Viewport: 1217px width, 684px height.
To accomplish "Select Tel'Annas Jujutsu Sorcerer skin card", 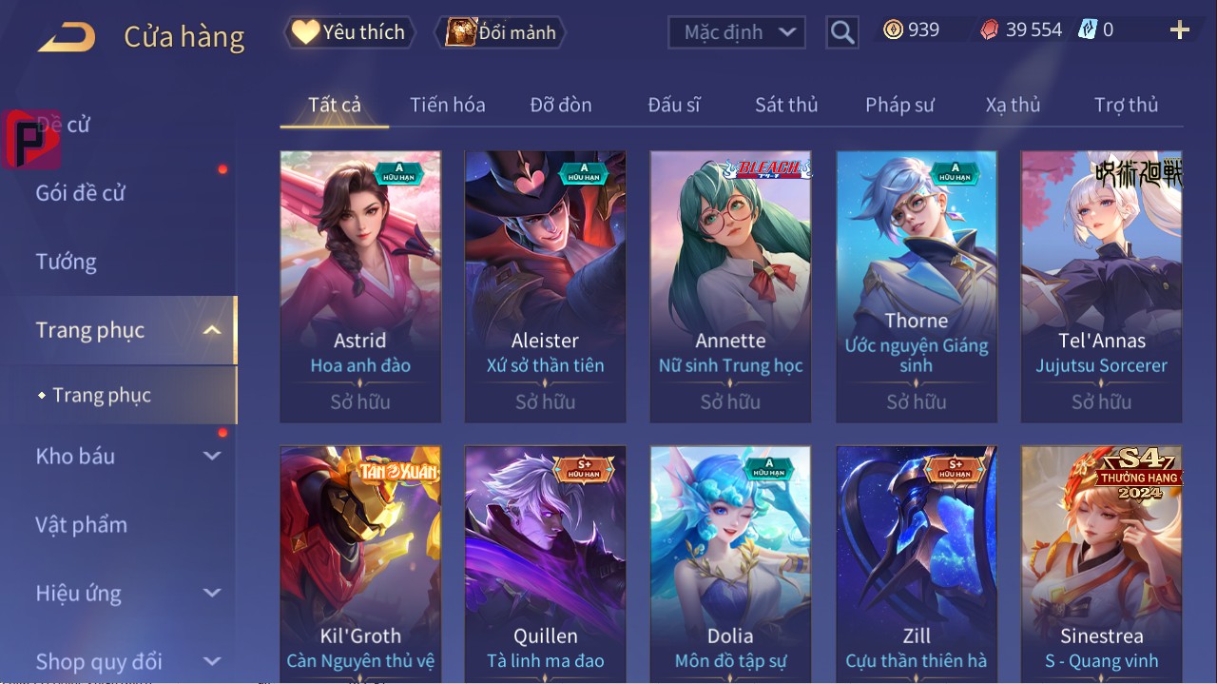I will pyautogui.click(x=1102, y=286).
